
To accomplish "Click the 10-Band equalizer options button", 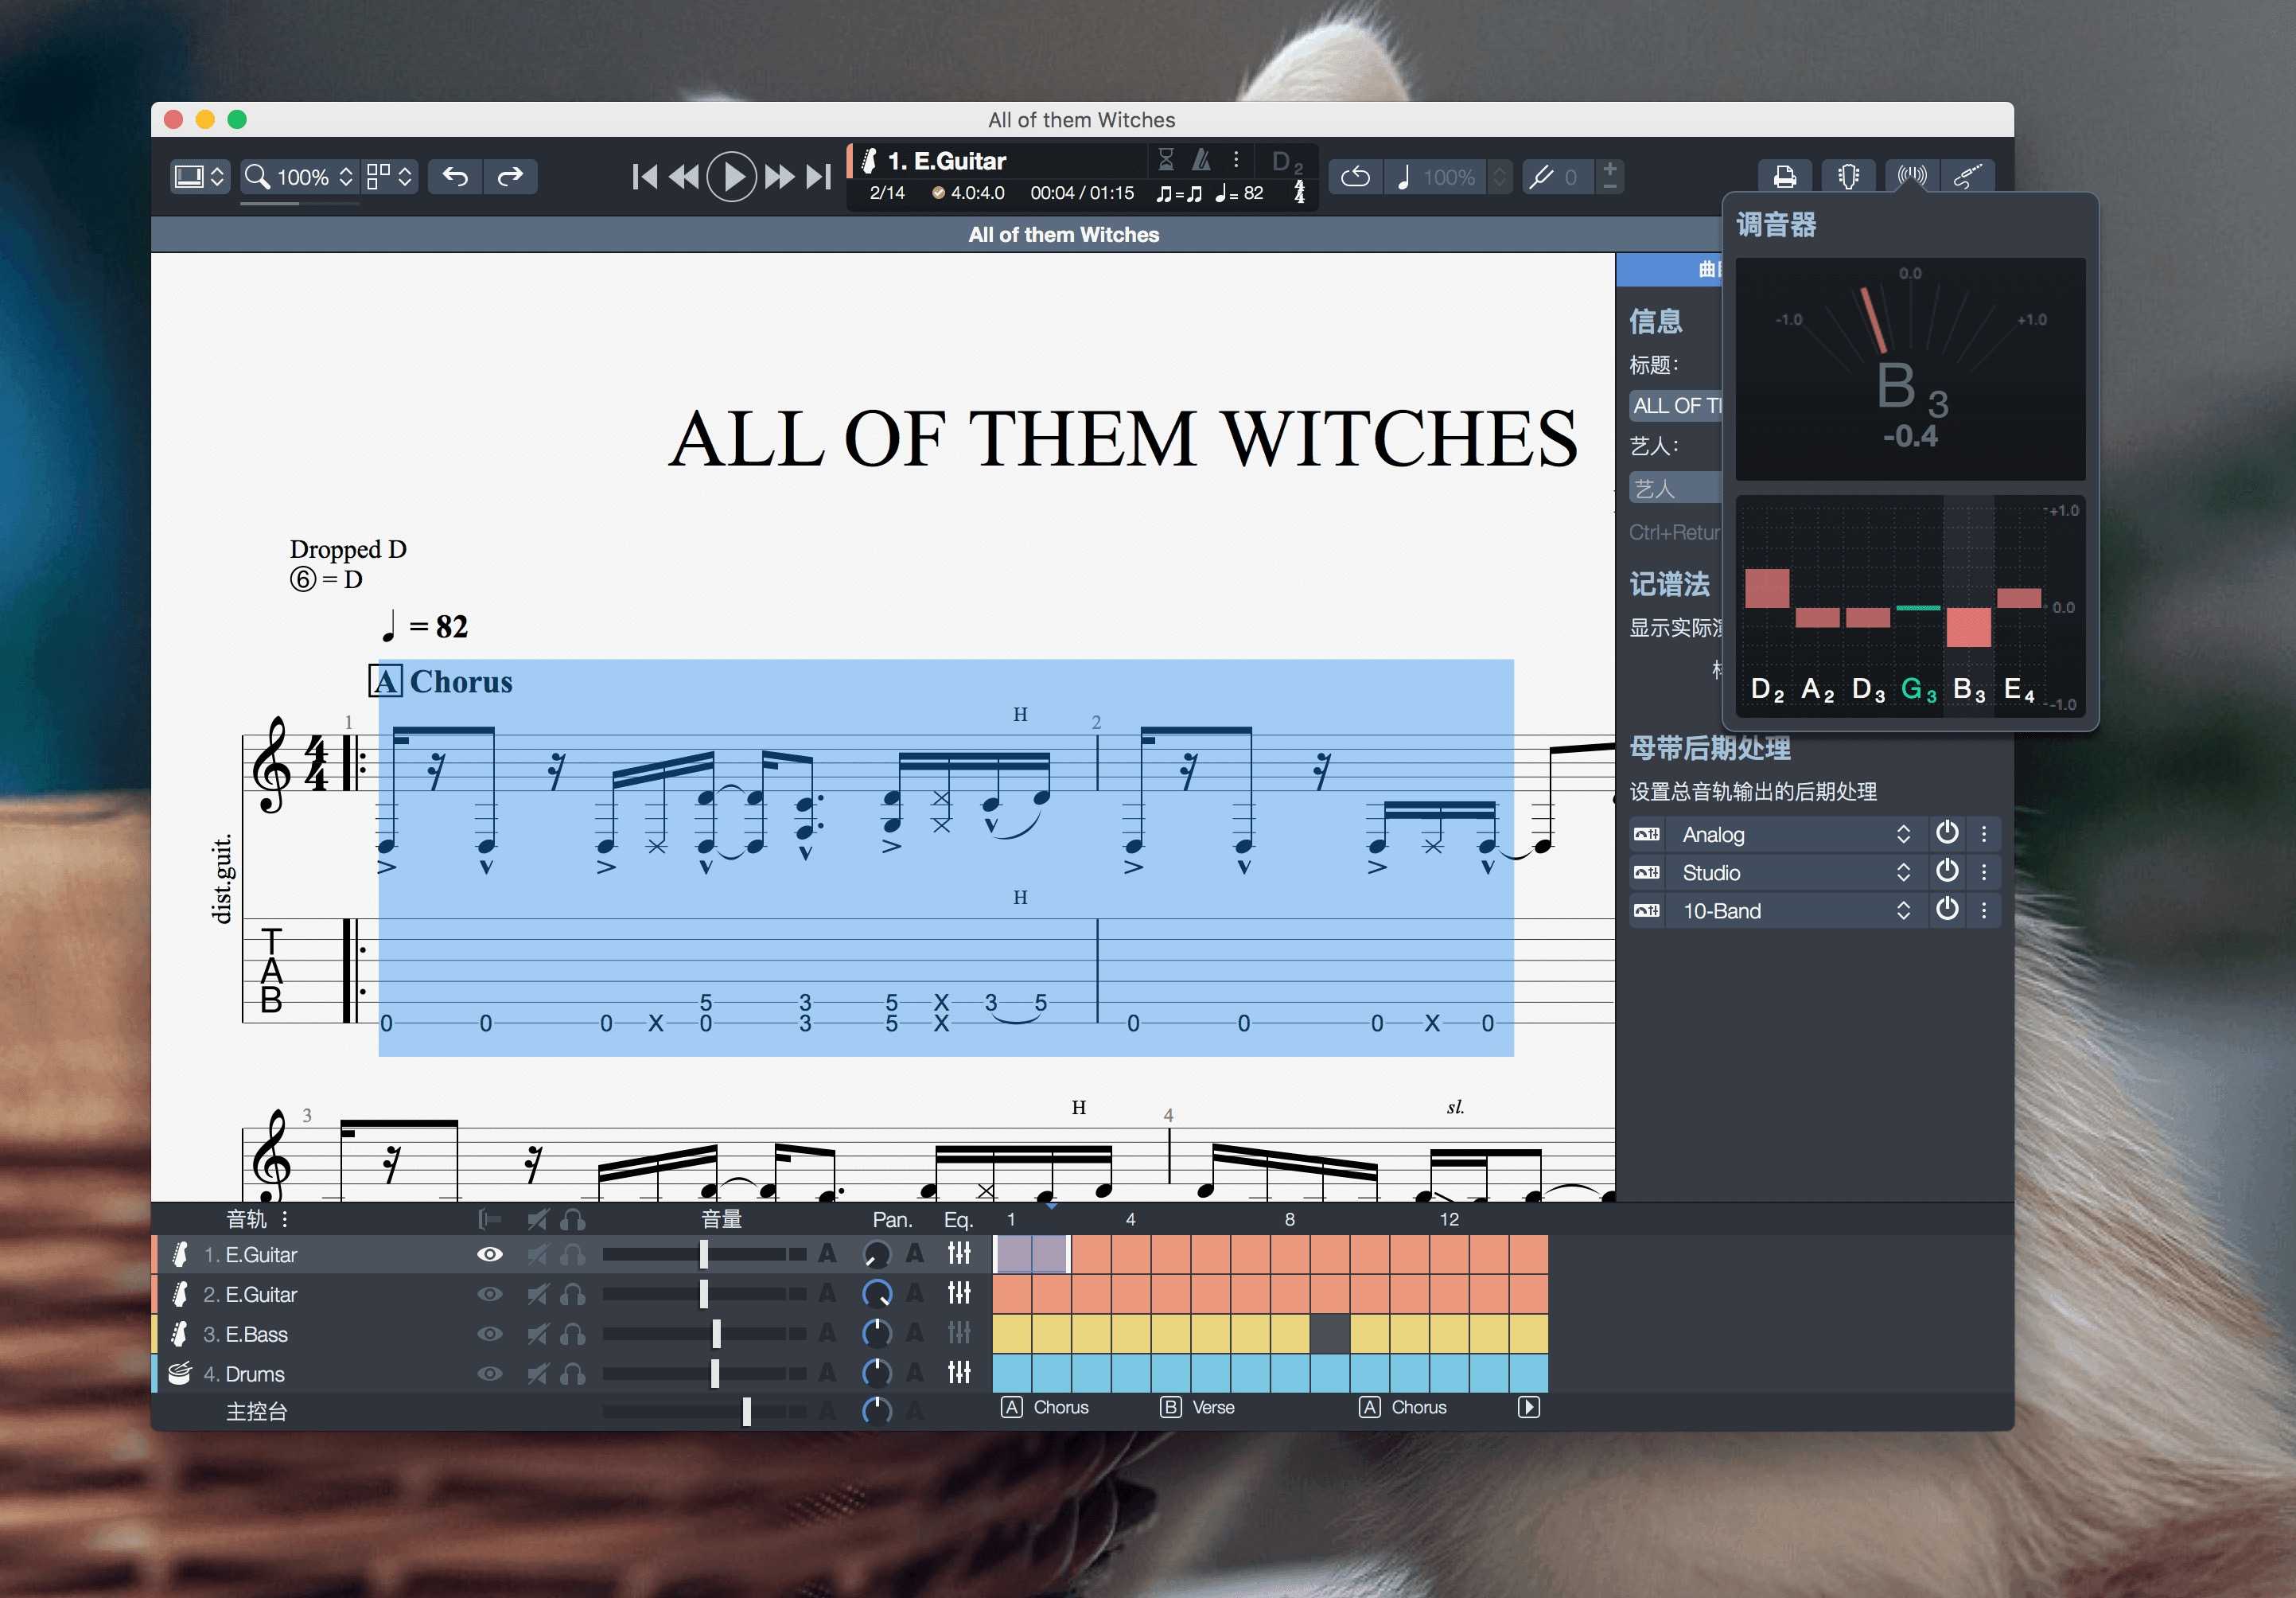I will [1985, 910].
